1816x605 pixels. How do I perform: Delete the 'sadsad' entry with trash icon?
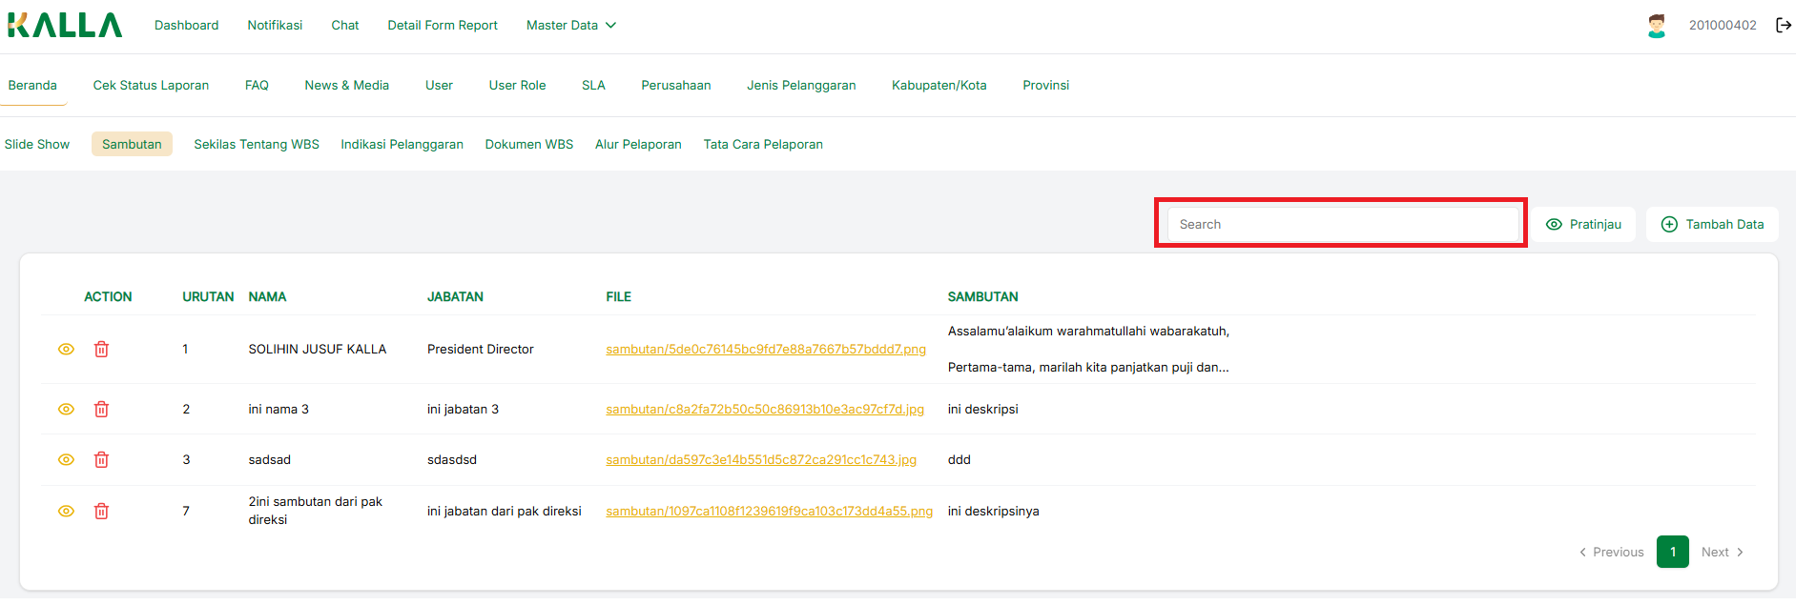101,460
